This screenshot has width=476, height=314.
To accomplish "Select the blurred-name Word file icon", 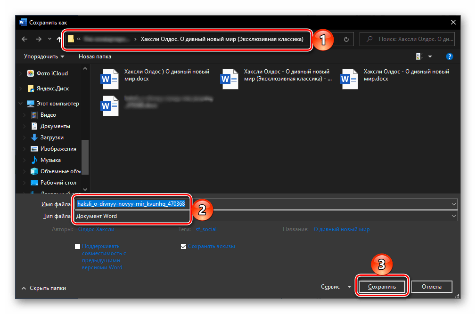I will pyautogui.click(x=109, y=106).
